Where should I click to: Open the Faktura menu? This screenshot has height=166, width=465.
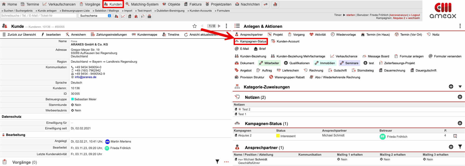click(193, 4)
